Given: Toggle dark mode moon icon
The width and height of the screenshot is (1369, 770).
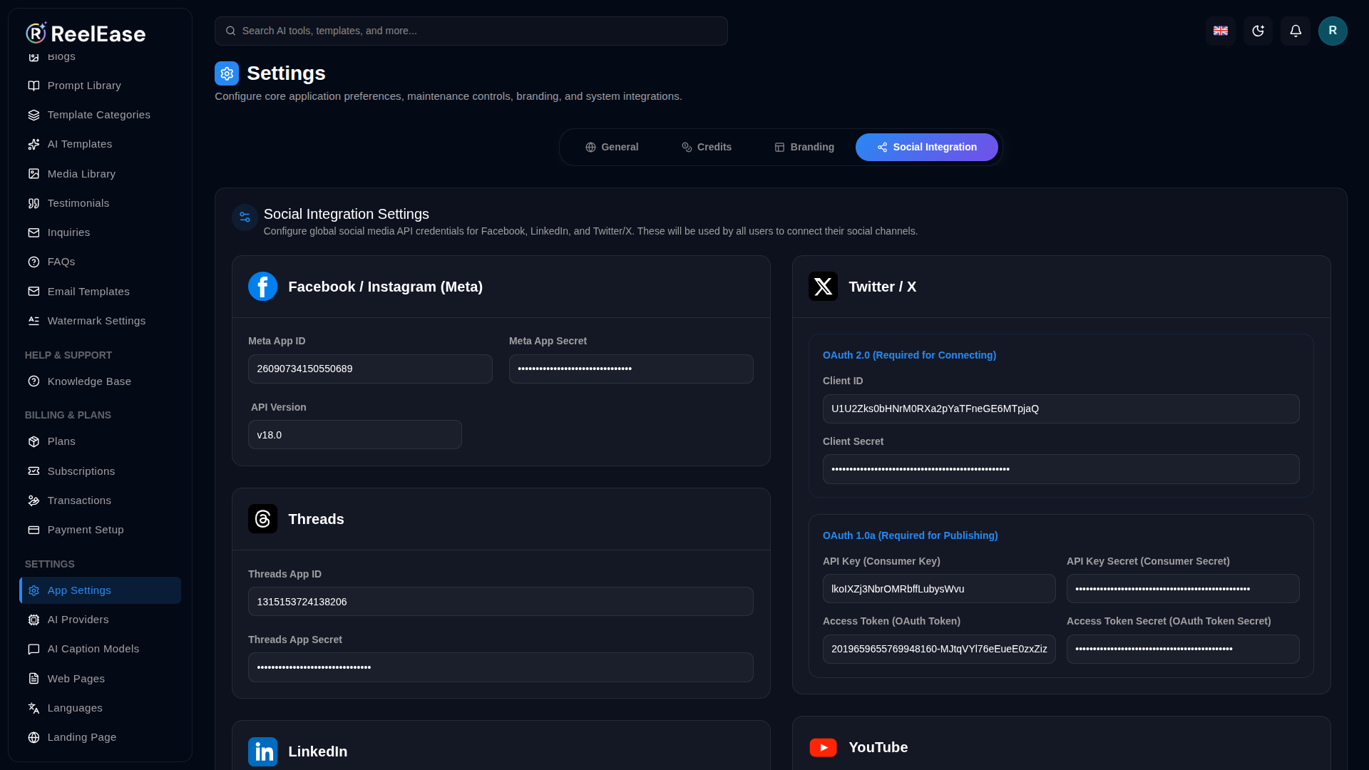Looking at the screenshot, I should (x=1258, y=31).
